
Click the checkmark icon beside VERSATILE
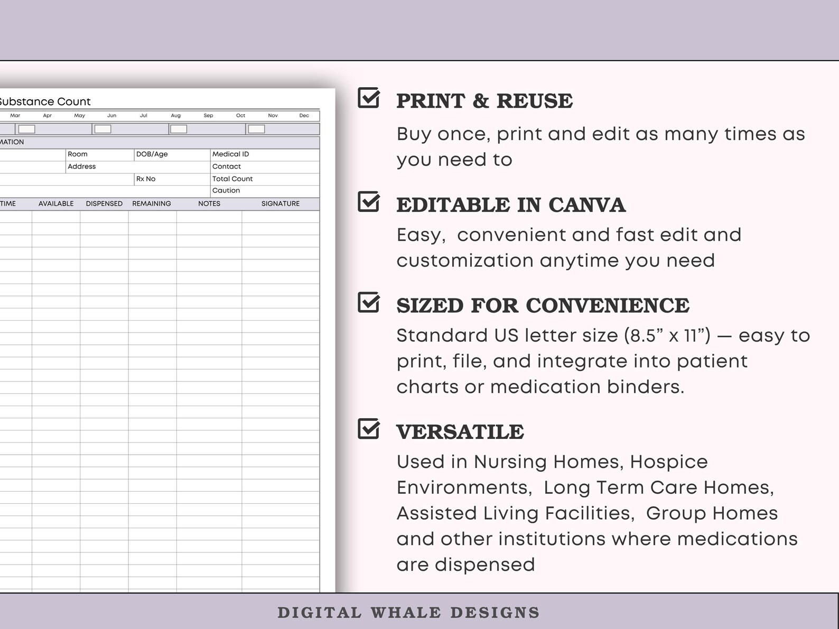[369, 428]
